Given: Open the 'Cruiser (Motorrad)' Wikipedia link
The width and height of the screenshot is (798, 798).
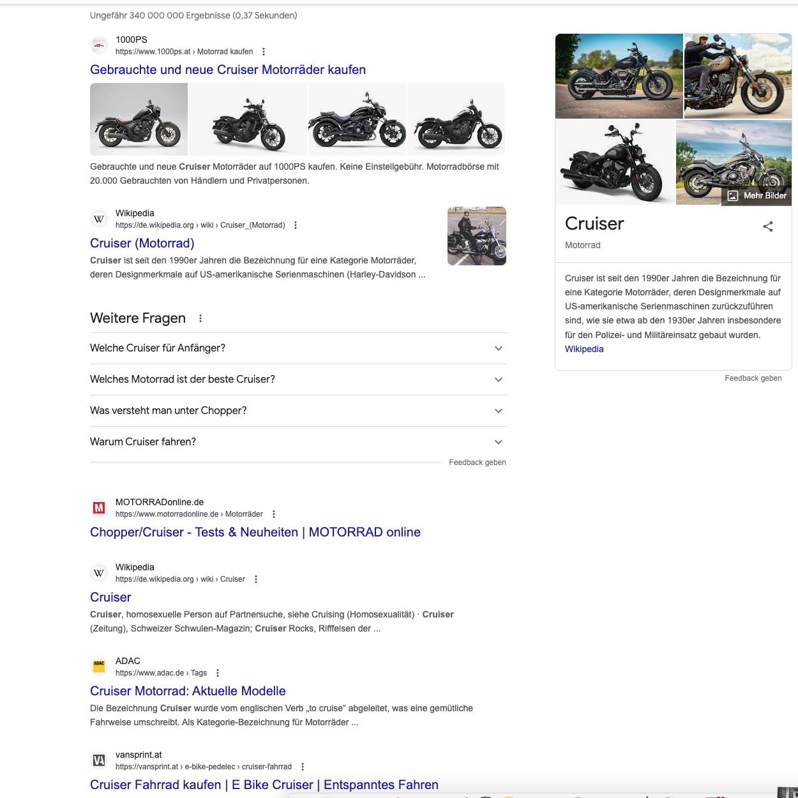Looking at the screenshot, I should coord(142,243).
